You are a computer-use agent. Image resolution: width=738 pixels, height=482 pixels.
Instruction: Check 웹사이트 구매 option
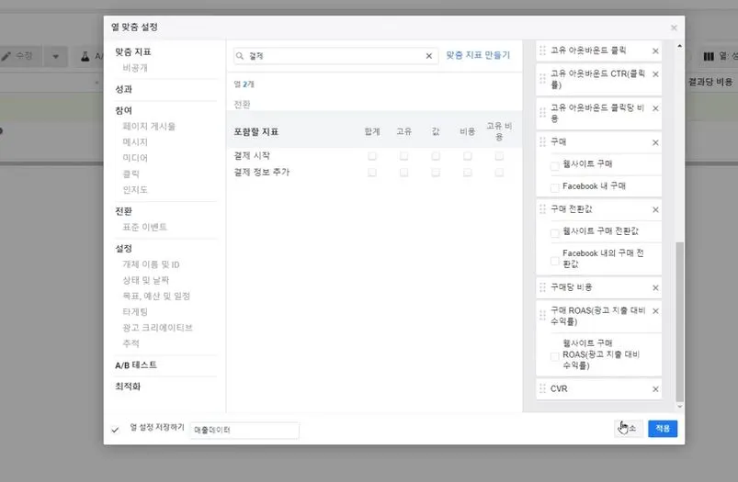point(555,165)
